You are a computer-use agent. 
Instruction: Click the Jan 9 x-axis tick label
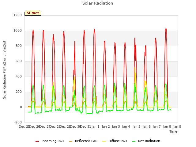(x=177, y=126)
